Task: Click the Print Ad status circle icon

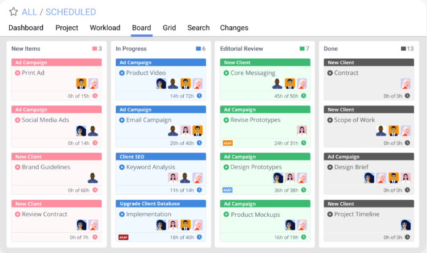Action: tap(17, 73)
